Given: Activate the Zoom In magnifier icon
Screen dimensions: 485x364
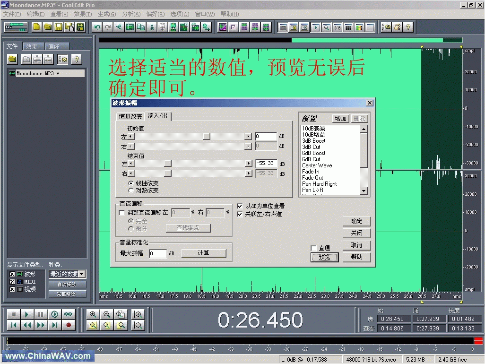Looking at the screenshot, I should click(93, 313).
